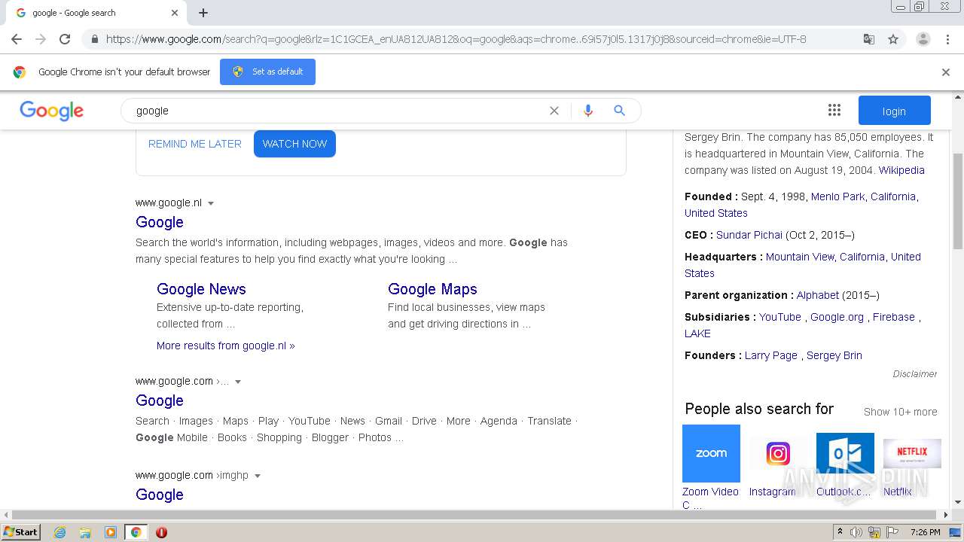Open the Zoom Video thumbnail
Screen dimensions: 964x542
pos(711,453)
